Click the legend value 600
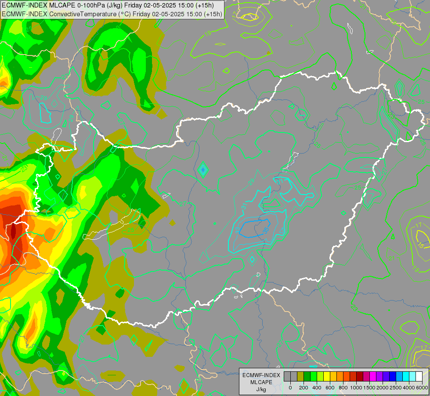The image size is (430, 396). (330, 388)
